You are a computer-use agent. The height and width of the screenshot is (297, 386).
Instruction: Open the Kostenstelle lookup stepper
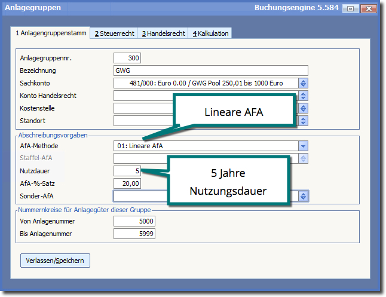coord(303,108)
